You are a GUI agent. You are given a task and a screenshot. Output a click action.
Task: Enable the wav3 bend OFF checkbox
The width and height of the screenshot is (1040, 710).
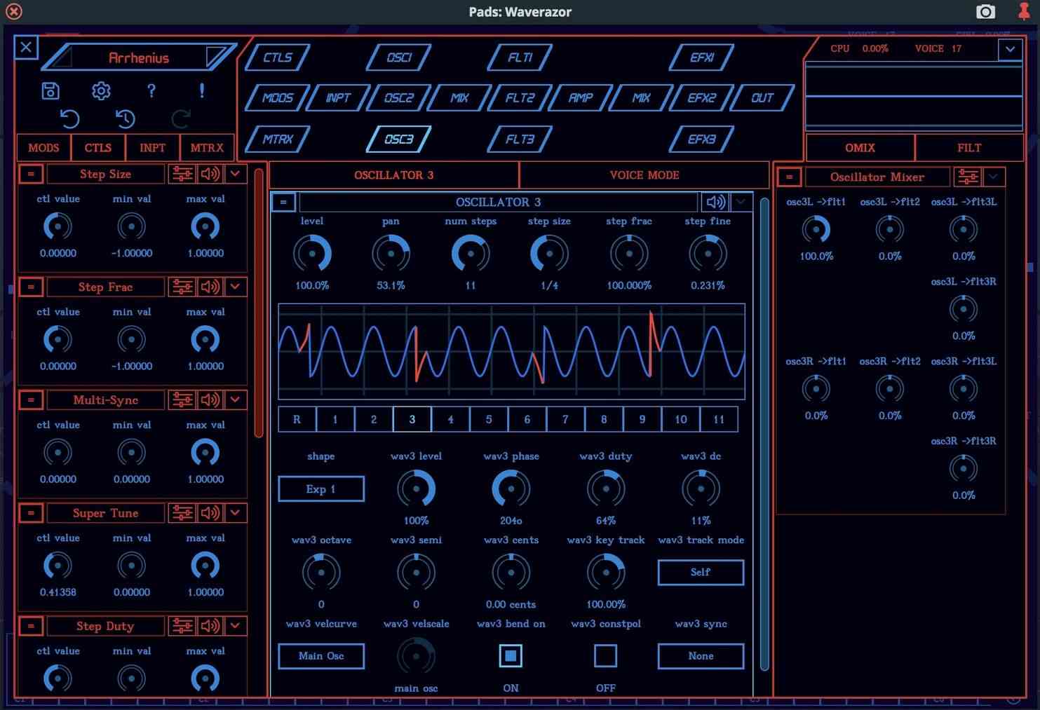[x=605, y=656]
